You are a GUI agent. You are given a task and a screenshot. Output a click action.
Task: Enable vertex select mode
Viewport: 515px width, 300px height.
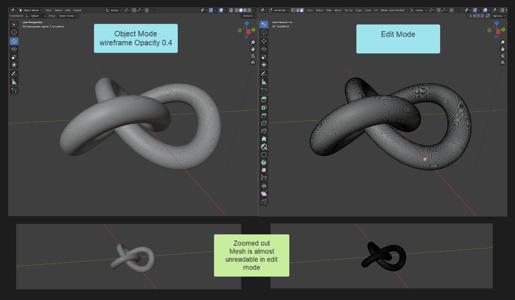pos(293,10)
